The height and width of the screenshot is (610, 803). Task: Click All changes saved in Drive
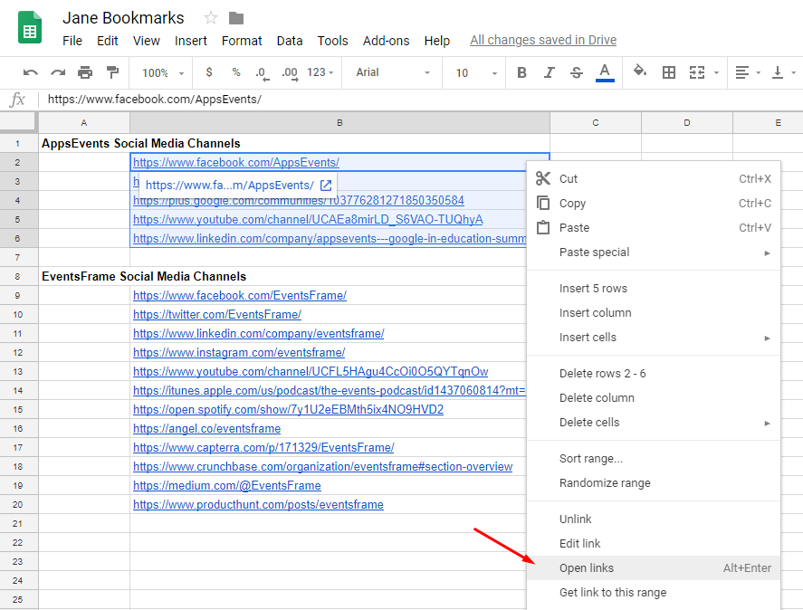(543, 40)
